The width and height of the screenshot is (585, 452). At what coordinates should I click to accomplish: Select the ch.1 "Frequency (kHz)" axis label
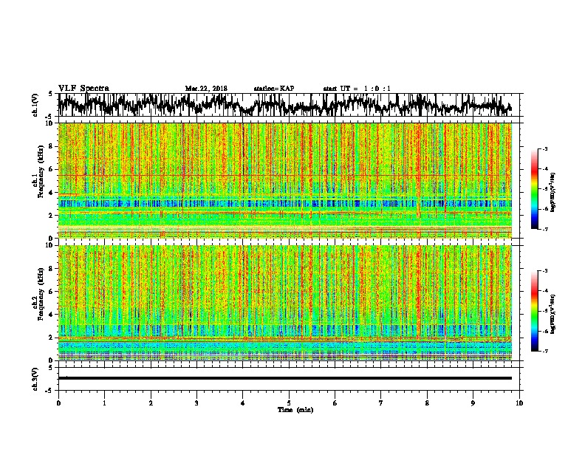pos(41,170)
